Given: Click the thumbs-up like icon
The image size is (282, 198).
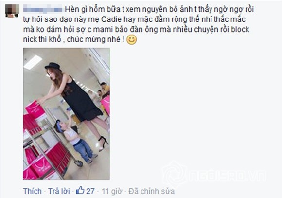Looking at the screenshot, I should click(x=80, y=190).
